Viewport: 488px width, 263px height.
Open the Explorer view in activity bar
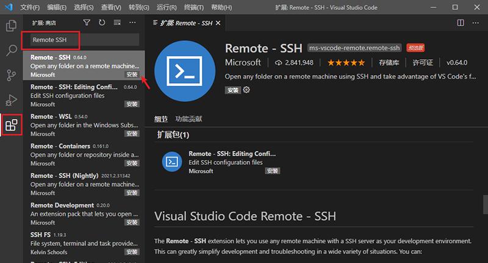coord(11,26)
